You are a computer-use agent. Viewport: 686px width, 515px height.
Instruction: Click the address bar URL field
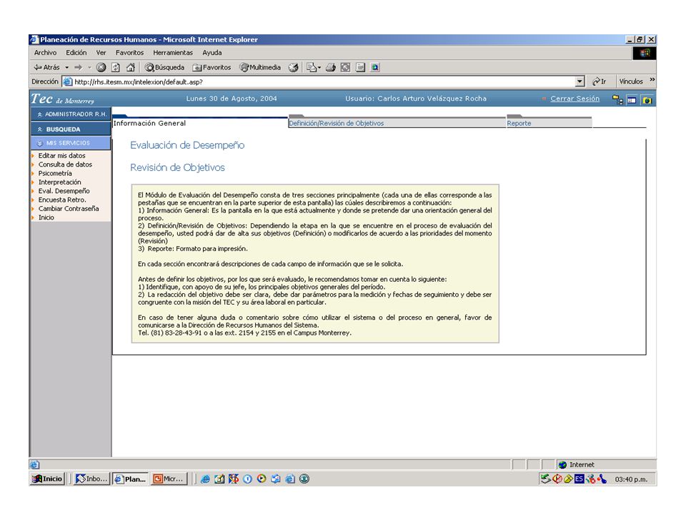pos(324,82)
